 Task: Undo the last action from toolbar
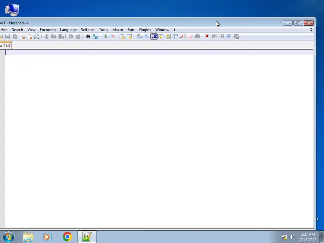point(71,37)
